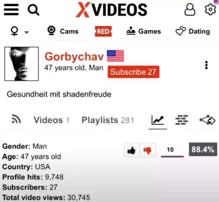Viewport: 219px width, 202px height.
Task: Switch to the Playlists tab
Action: (108, 120)
